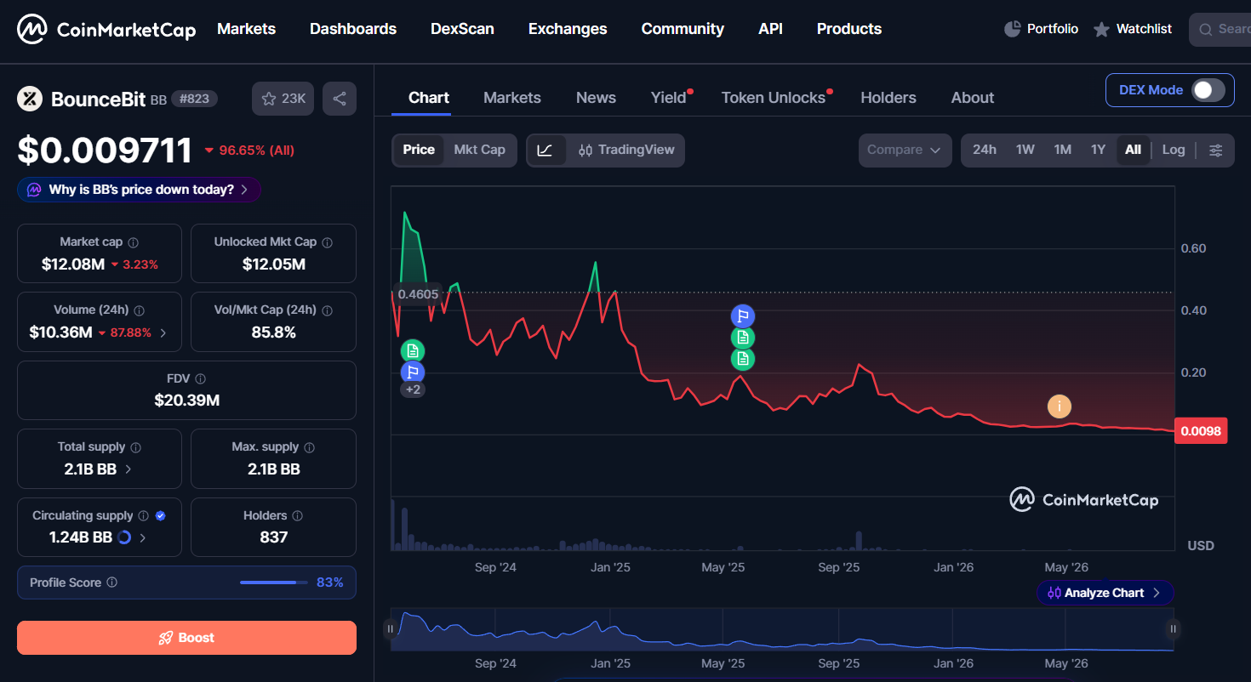
Task: Click the +2 events badge on chart
Action: [413, 389]
